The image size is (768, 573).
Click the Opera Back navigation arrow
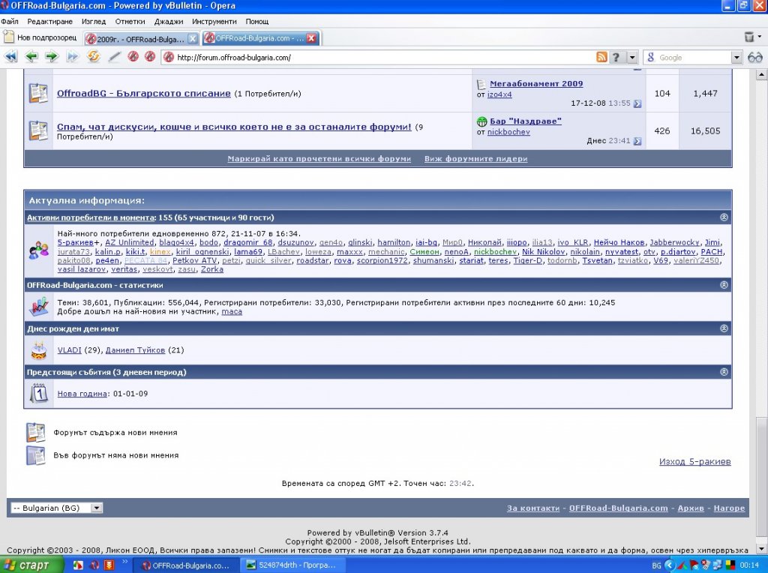pyautogui.click(x=31, y=57)
